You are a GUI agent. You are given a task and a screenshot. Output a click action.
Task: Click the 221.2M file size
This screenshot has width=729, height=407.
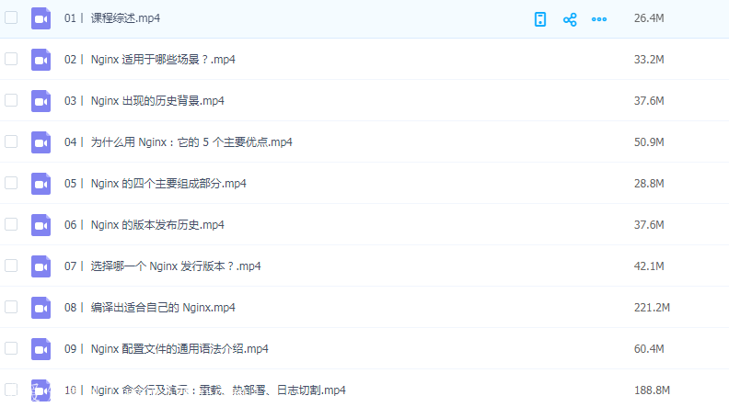coord(652,307)
